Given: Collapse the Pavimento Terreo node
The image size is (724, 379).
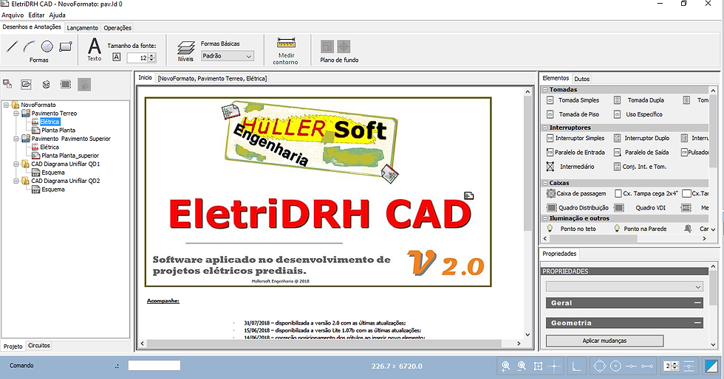Looking at the screenshot, I should coord(16,113).
